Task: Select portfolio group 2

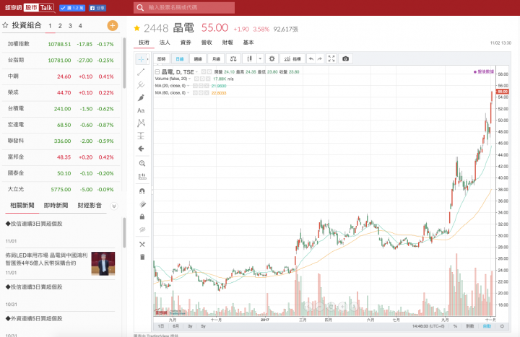Action: [60, 26]
